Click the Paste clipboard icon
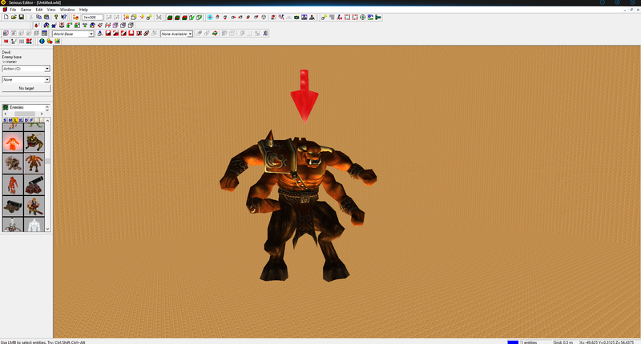The image size is (641, 344). 46,17
